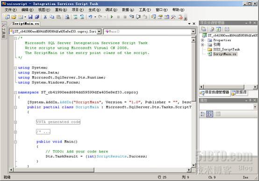Click the Copy toolbar icon
Image resolution: width=259 pixels, height=181 pixels.
(x=52, y=17)
